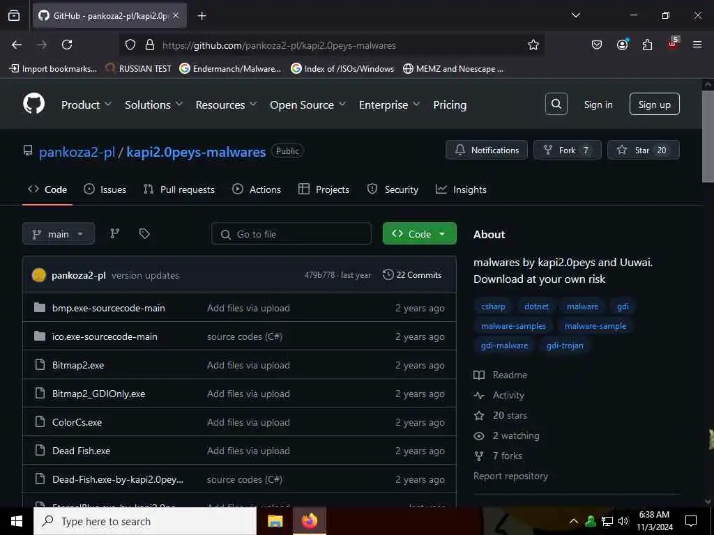Screen dimensions: 714x535
Task: Switch to the Actions tab
Action: click(257, 189)
